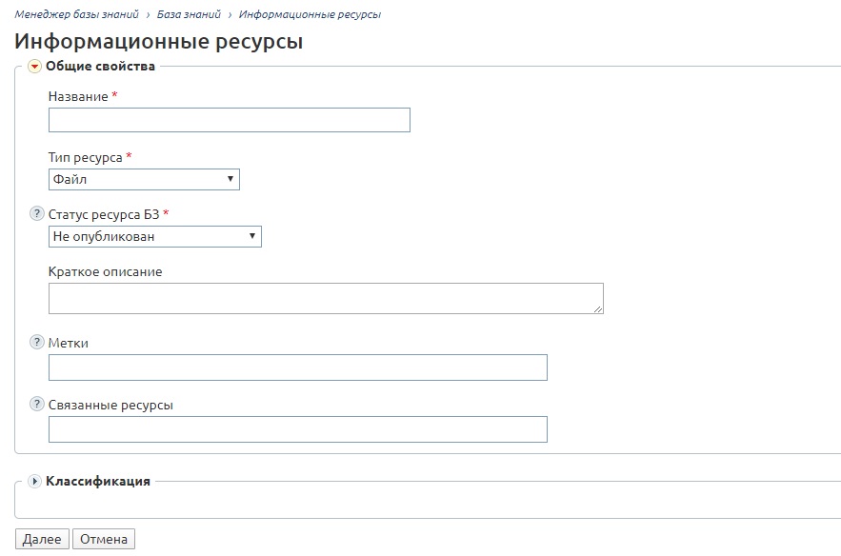
Task: Expand the Классификация section arrow
Action: (x=34, y=481)
